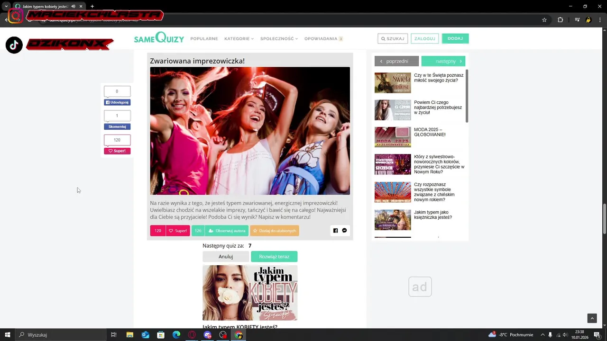Open the browser Extensions puzzle icon
Viewport: 607px width, 341px height.
pyautogui.click(x=561, y=20)
